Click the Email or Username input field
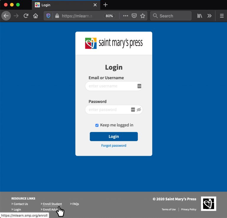 pyautogui.click(x=112, y=86)
